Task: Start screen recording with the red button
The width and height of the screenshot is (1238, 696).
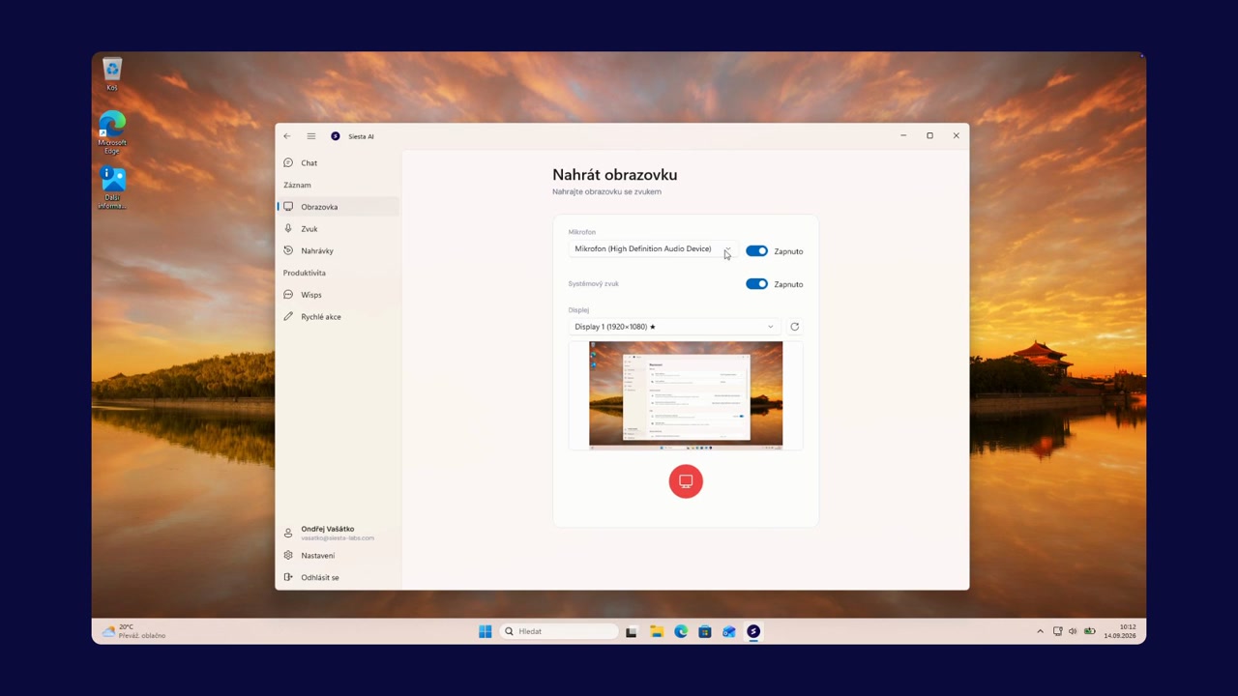Action: [x=686, y=481]
